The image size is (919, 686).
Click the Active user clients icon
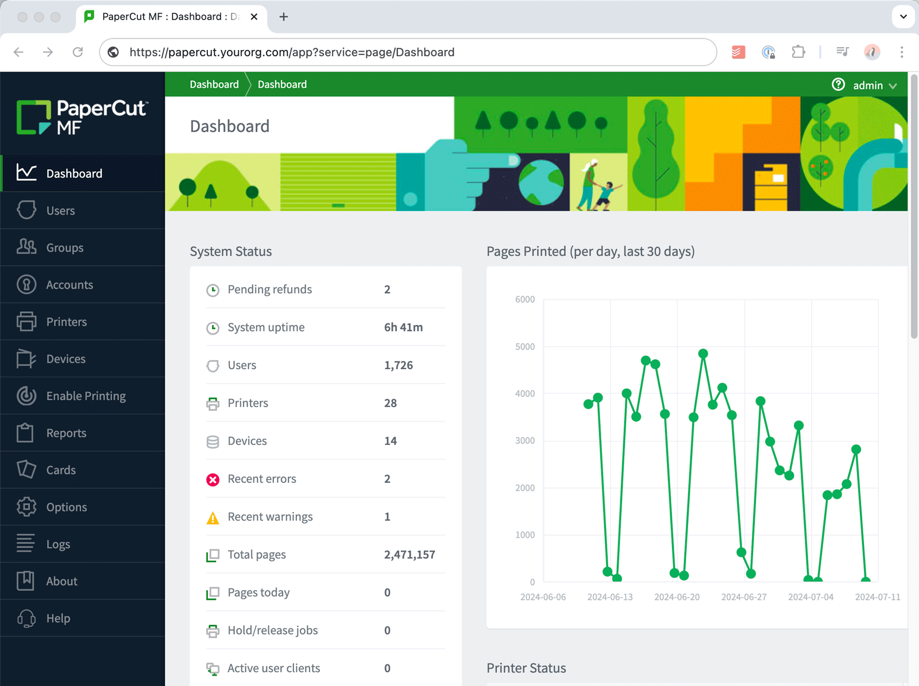[x=213, y=669]
